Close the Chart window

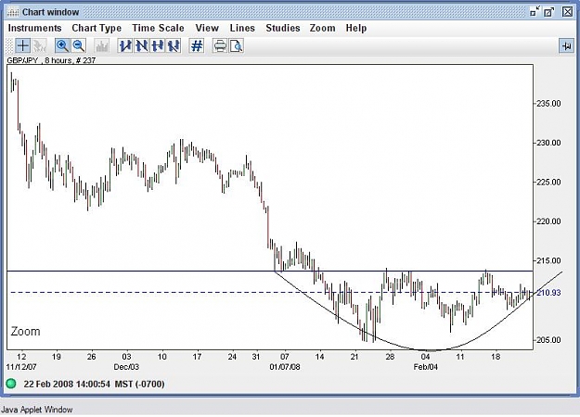(567, 12)
